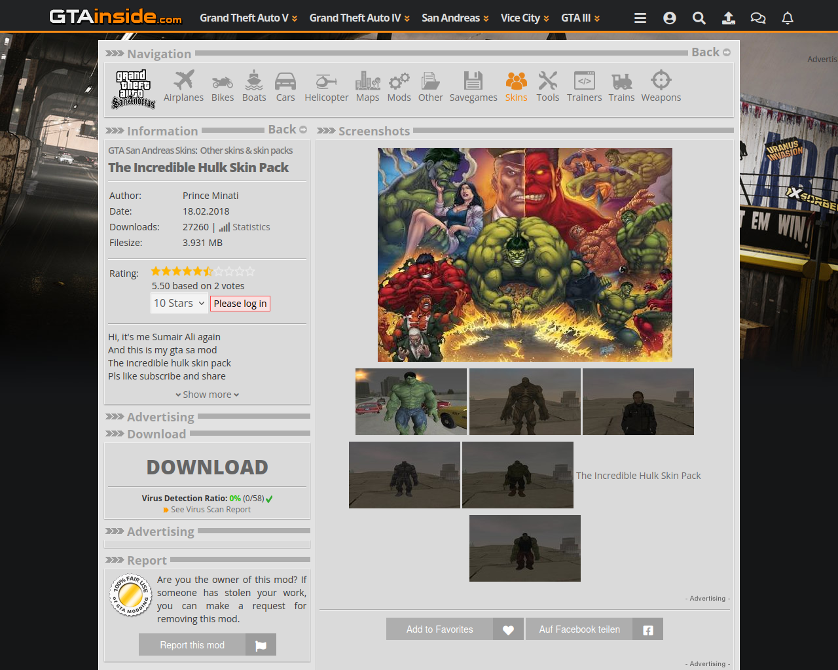
Task: Open the Bikes category icon
Action: [x=223, y=81]
